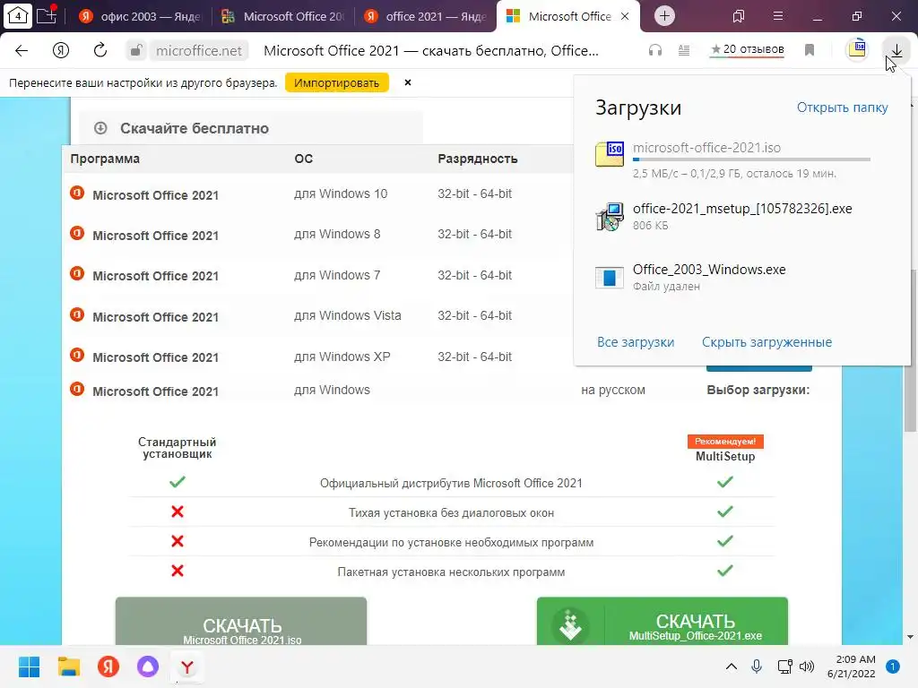Click the site security lock icon

tap(136, 50)
